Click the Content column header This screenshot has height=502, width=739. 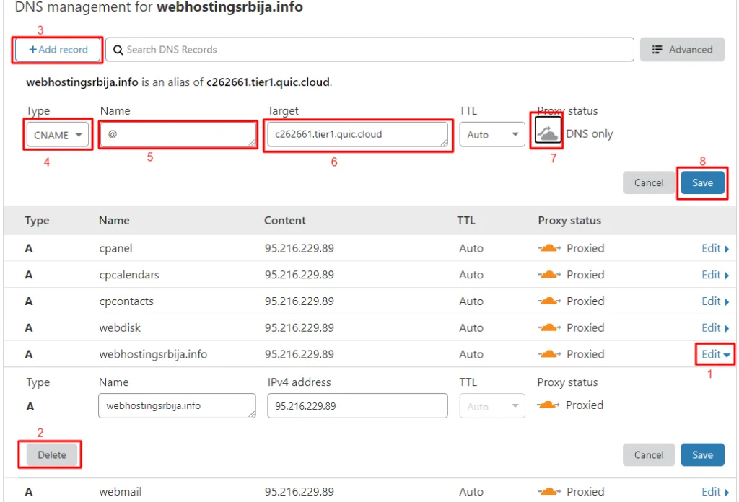[284, 221]
